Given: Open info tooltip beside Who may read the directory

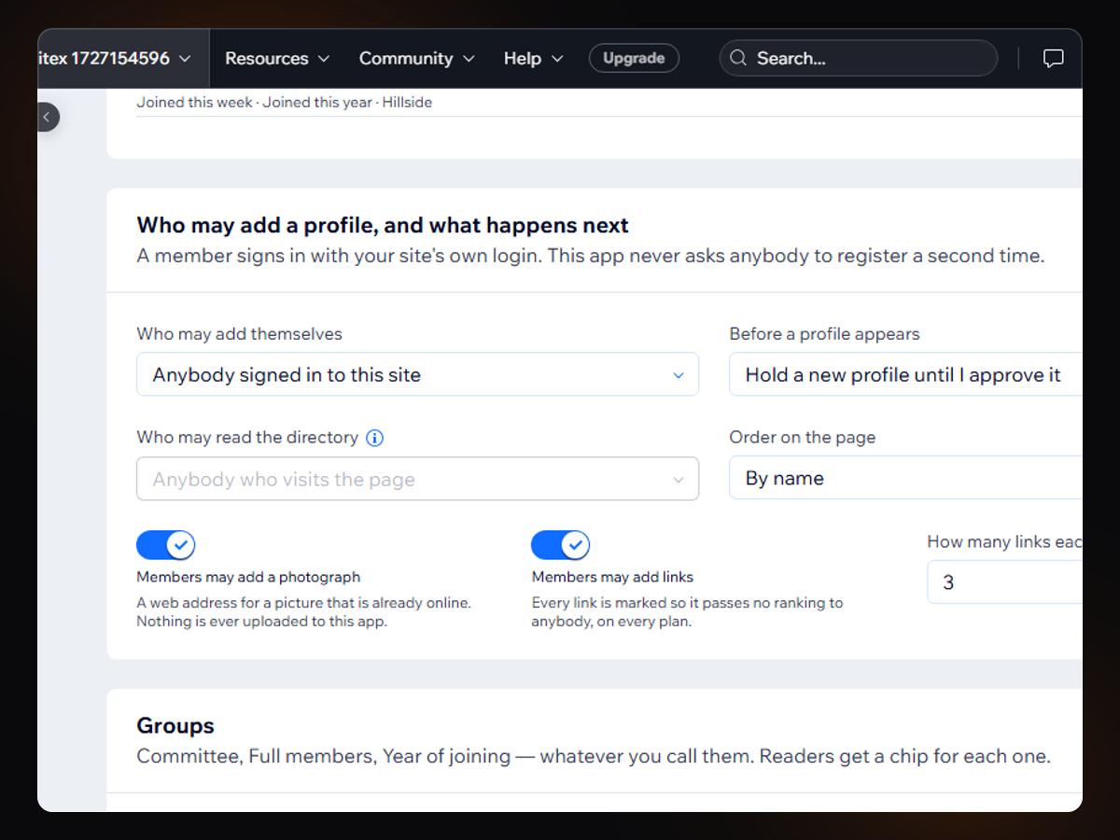Looking at the screenshot, I should (x=374, y=438).
